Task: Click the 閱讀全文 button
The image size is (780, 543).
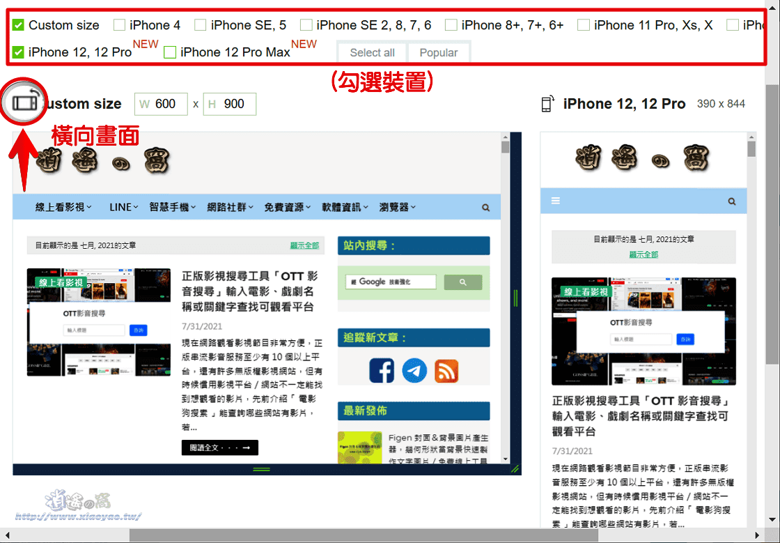Action: pyautogui.click(x=220, y=448)
